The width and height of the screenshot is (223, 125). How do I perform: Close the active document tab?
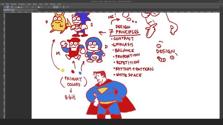[14, 10]
